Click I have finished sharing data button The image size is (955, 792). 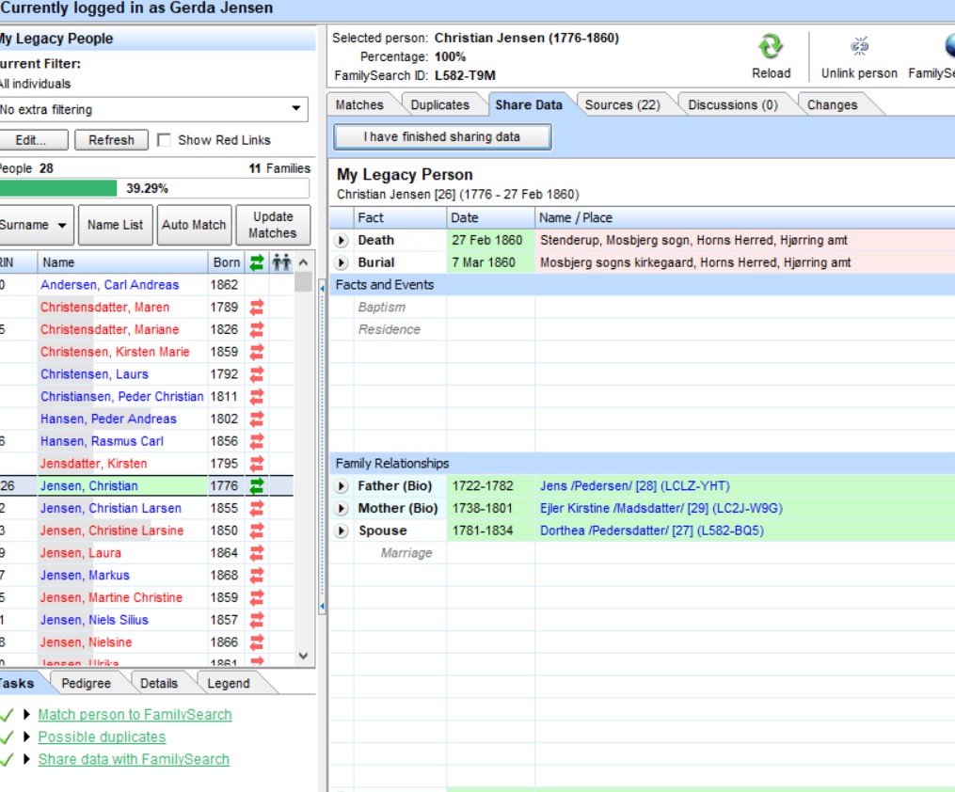click(x=442, y=137)
